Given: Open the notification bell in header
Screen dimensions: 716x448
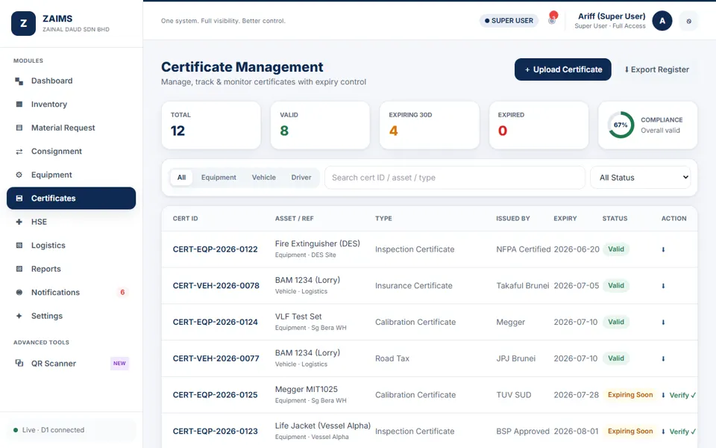Looking at the screenshot, I should [552, 20].
